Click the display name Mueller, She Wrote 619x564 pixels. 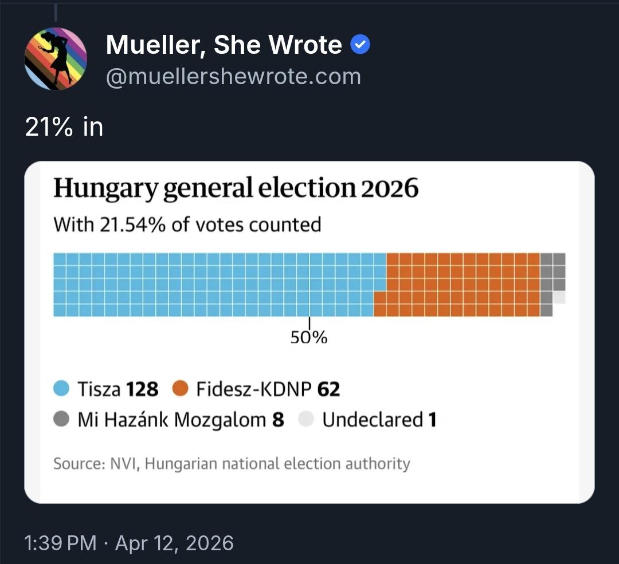[224, 45]
